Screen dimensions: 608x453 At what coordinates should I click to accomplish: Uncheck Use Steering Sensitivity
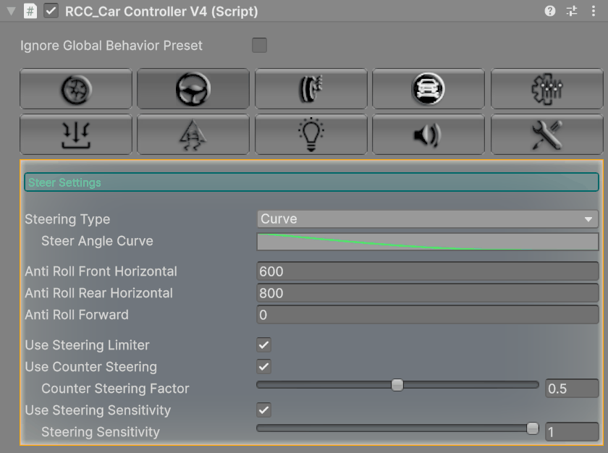pyautogui.click(x=263, y=410)
